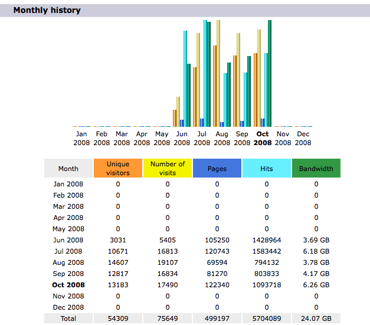Click the Jul 2008 chart axis label
This screenshot has height=325, width=370.
point(202,138)
